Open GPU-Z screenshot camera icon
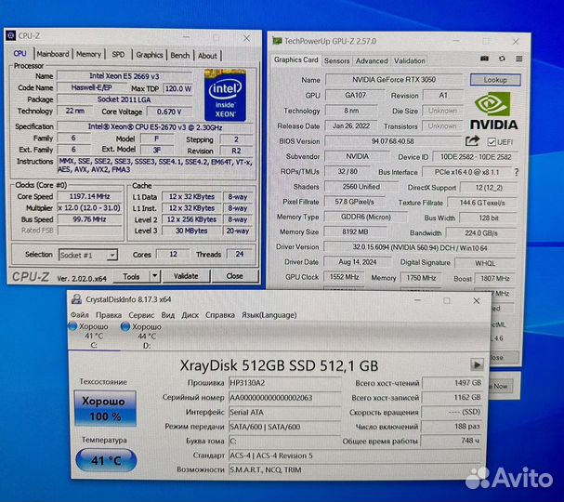The image size is (564, 502). click(484, 59)
